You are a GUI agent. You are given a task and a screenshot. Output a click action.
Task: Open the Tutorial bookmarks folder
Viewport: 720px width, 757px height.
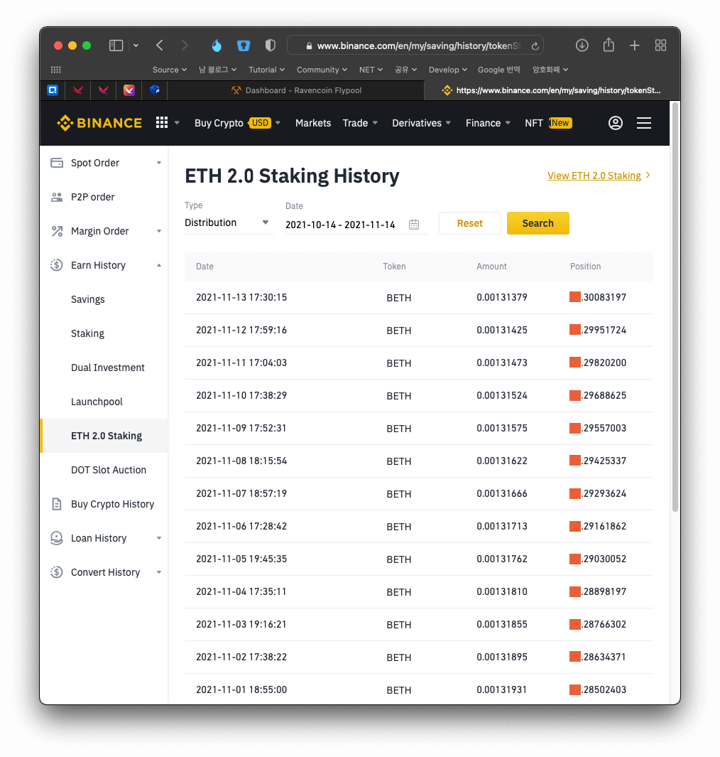267,70
